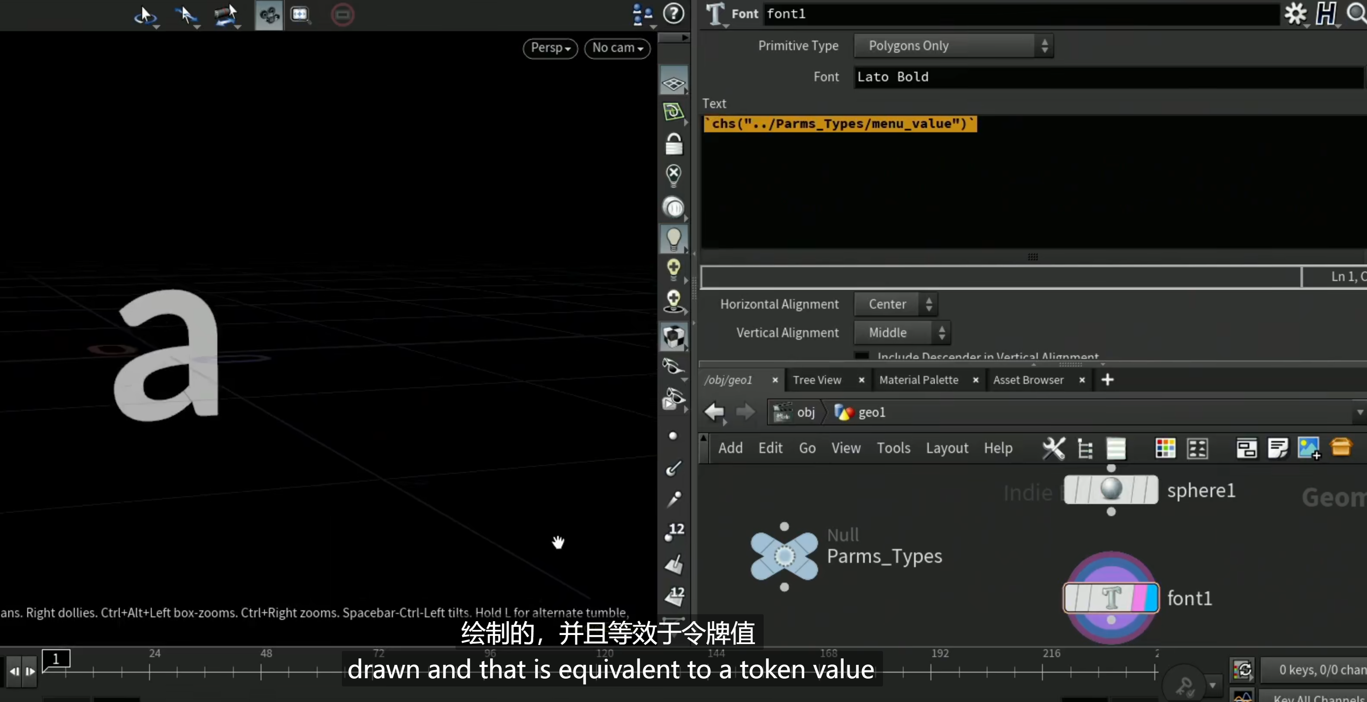Open the Edit menu in network editor

pos(770,448)
